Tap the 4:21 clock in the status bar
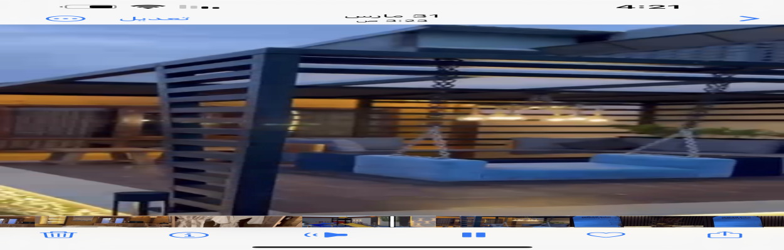This screenshot has width=784, height=250. (x=648, y=7)
